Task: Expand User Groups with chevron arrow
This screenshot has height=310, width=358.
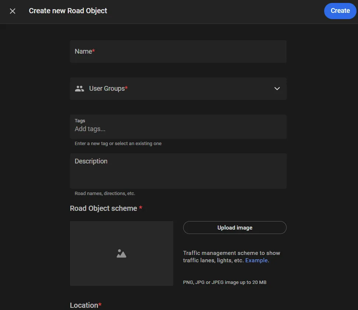Action: 277,89
